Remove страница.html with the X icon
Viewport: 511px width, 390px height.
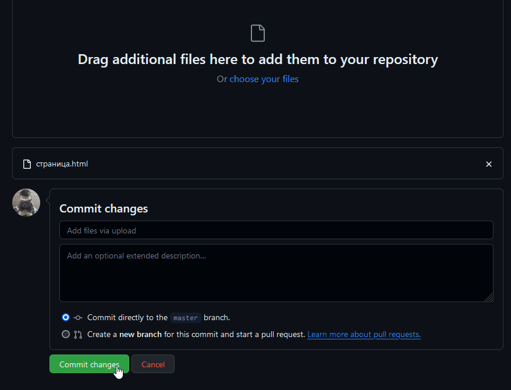pos(489,164)
